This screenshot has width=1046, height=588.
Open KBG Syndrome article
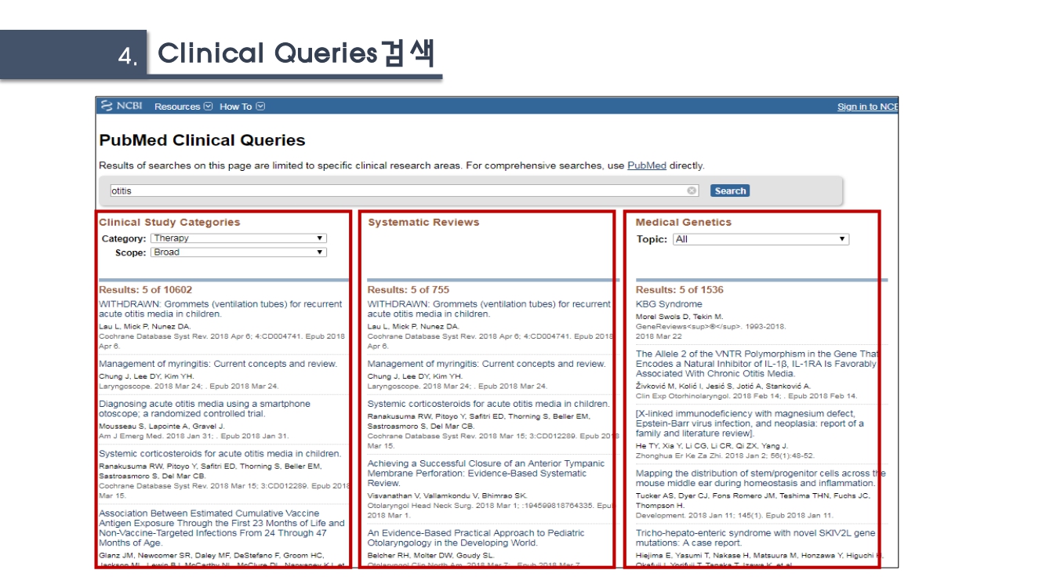click(669, 304)
